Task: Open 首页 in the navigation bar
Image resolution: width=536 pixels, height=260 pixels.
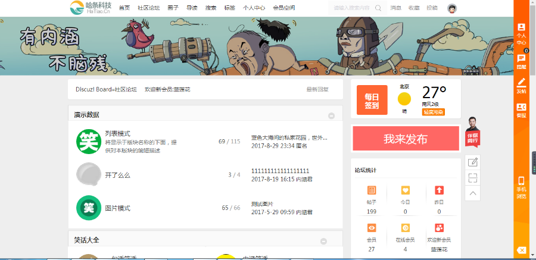Action: [124, 8]
